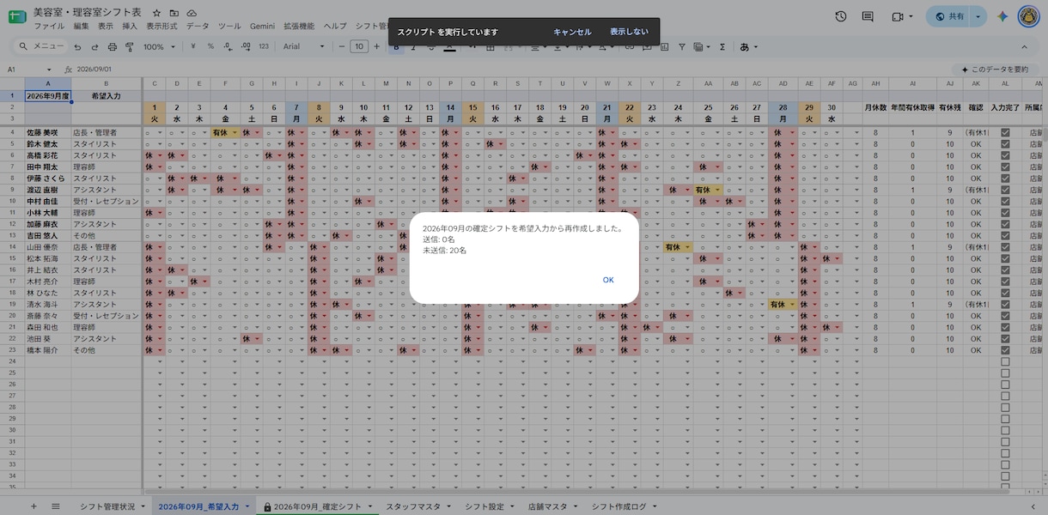Open version history clock icon

[x=840, y=16]
